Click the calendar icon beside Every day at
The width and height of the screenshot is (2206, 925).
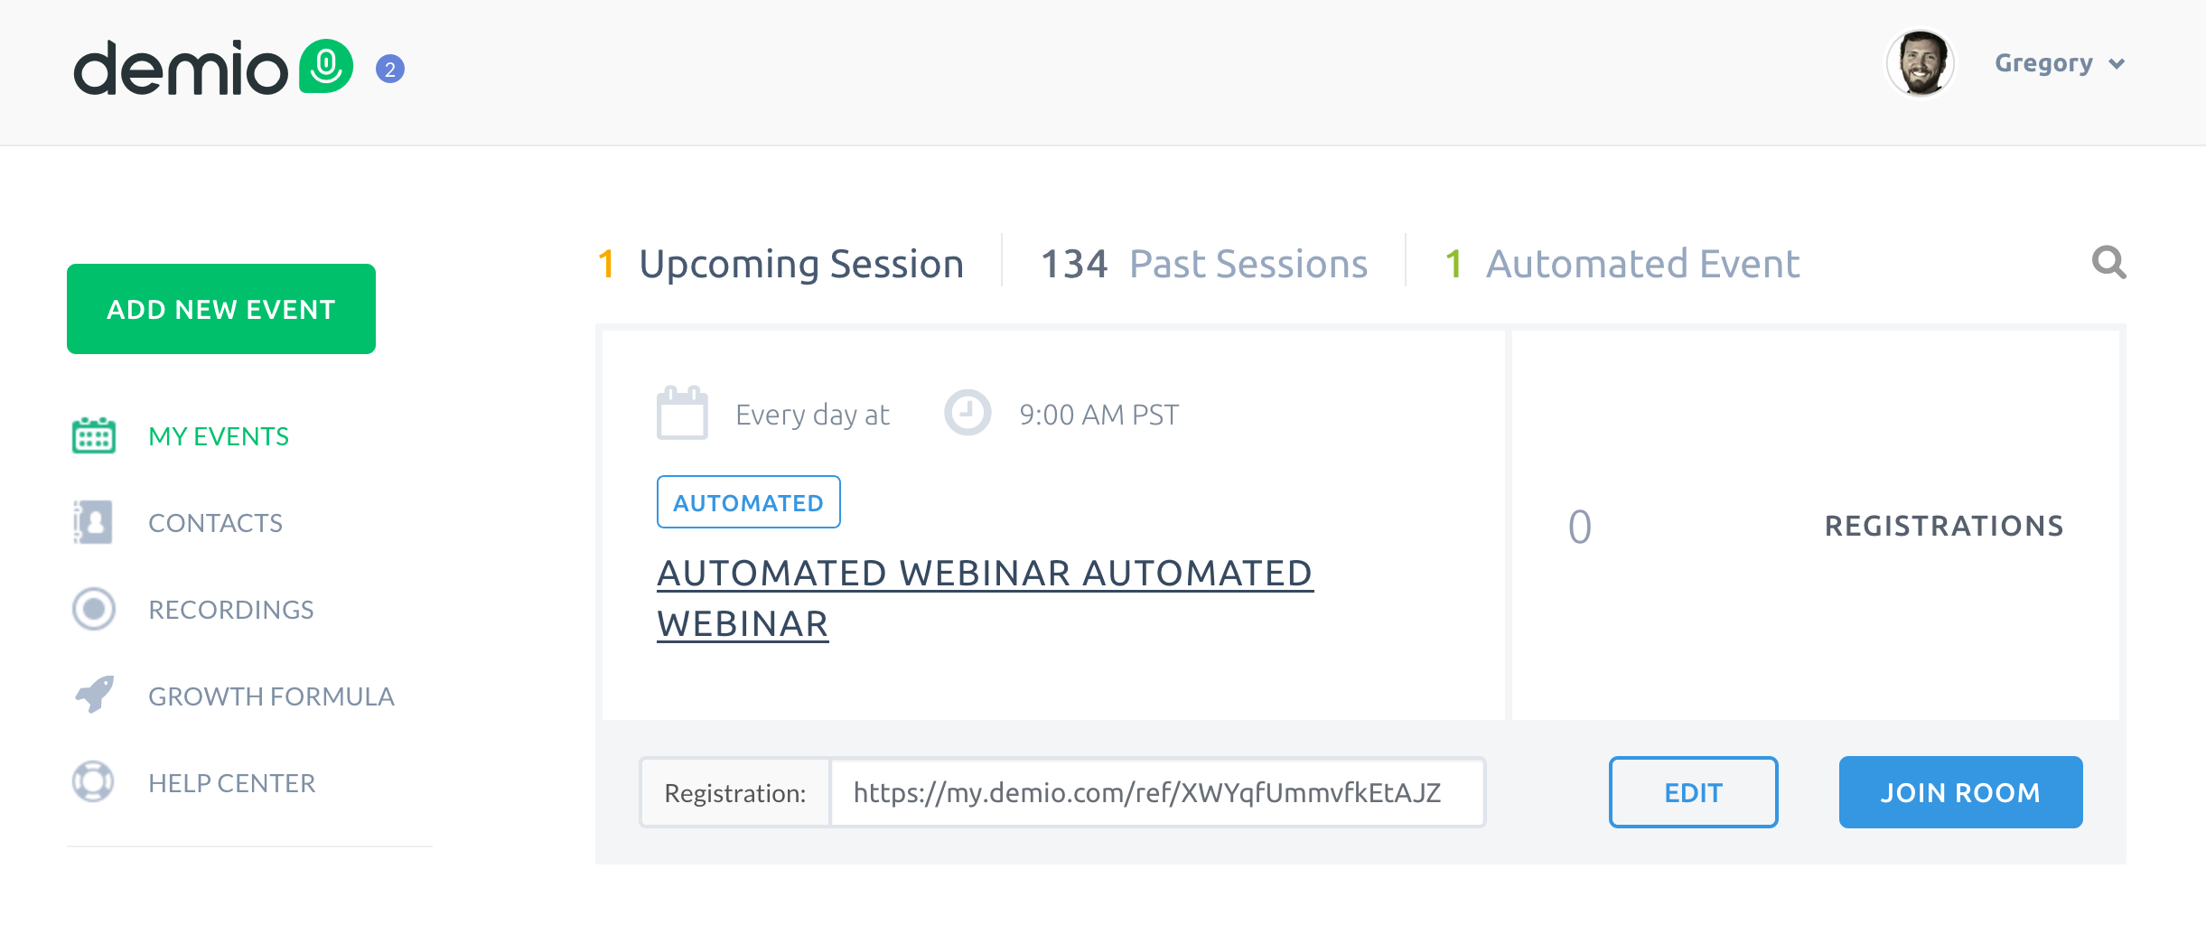(682, 414)
